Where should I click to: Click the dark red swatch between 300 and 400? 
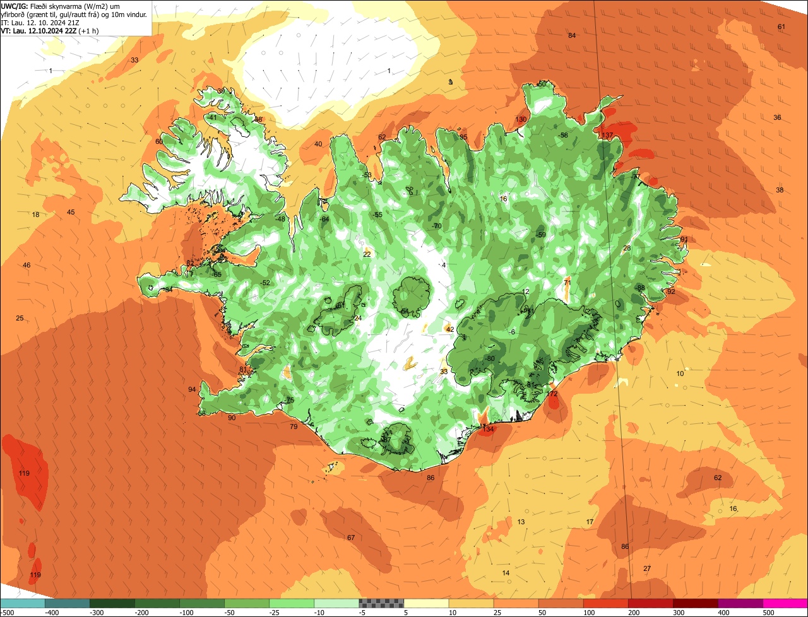click(x=695, y=603)
